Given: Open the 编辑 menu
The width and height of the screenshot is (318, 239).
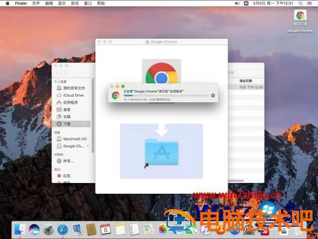Looking at the screenshot, I should click(x=49, y=3).
